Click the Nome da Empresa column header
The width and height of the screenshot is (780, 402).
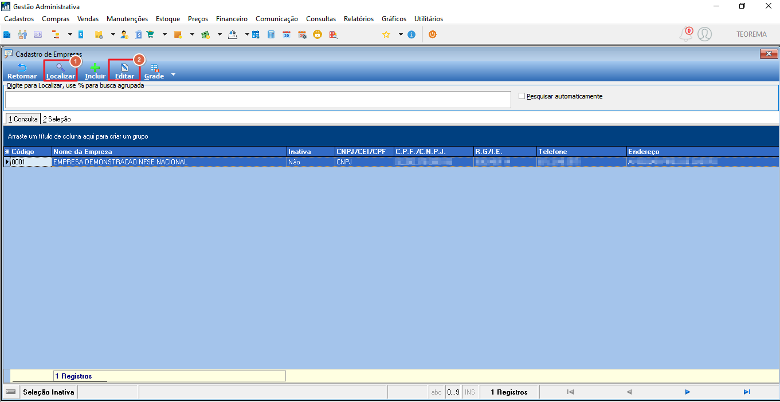tap(169, 152)
